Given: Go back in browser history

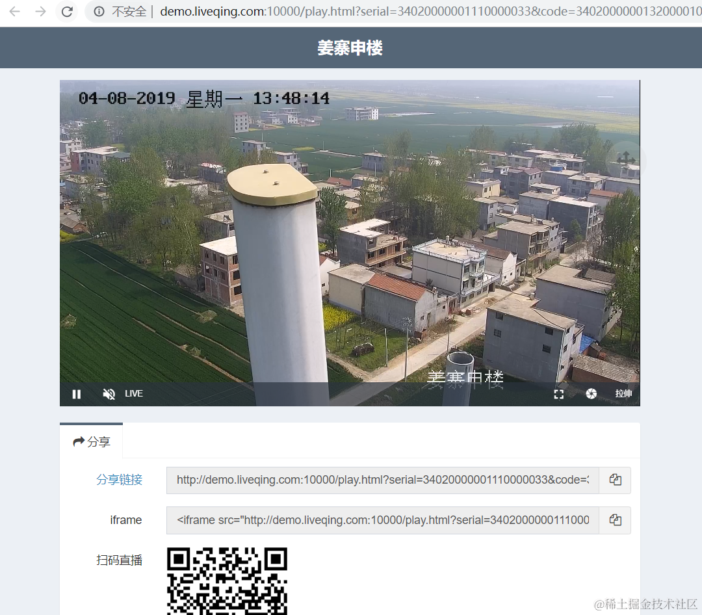Looking at the screenshot, I should (x=15, y=12).
